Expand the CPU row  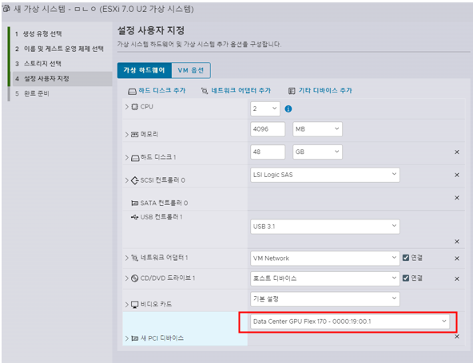[127, 107]
